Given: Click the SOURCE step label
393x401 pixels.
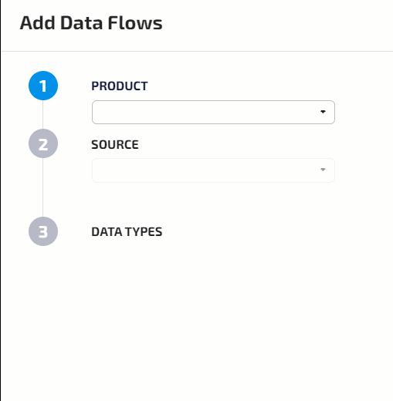Looking at the screenshot, I should [x=115, y=144].
